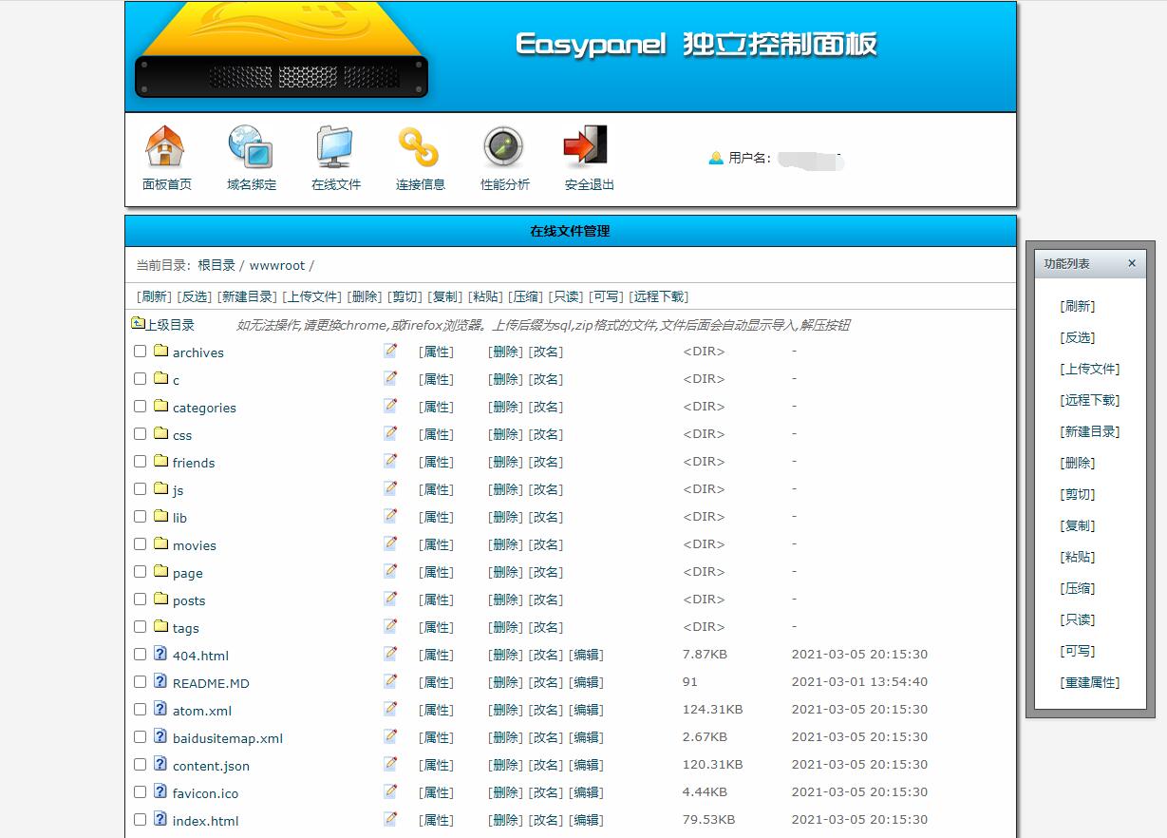The height and width of the screenshot is (838, 1167).
Task: Tick the checkbox for friends folder
Action: tap(140, 462)
